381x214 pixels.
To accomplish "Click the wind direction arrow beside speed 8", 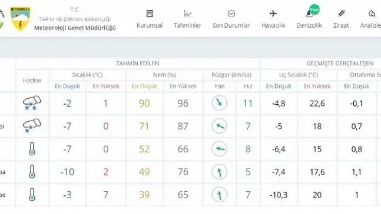I will click(x=219, y=149).
